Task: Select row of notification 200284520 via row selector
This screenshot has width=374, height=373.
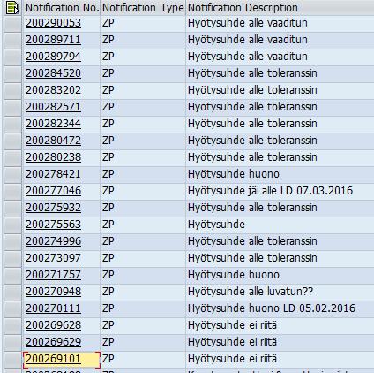Action: tap(13, 73)
